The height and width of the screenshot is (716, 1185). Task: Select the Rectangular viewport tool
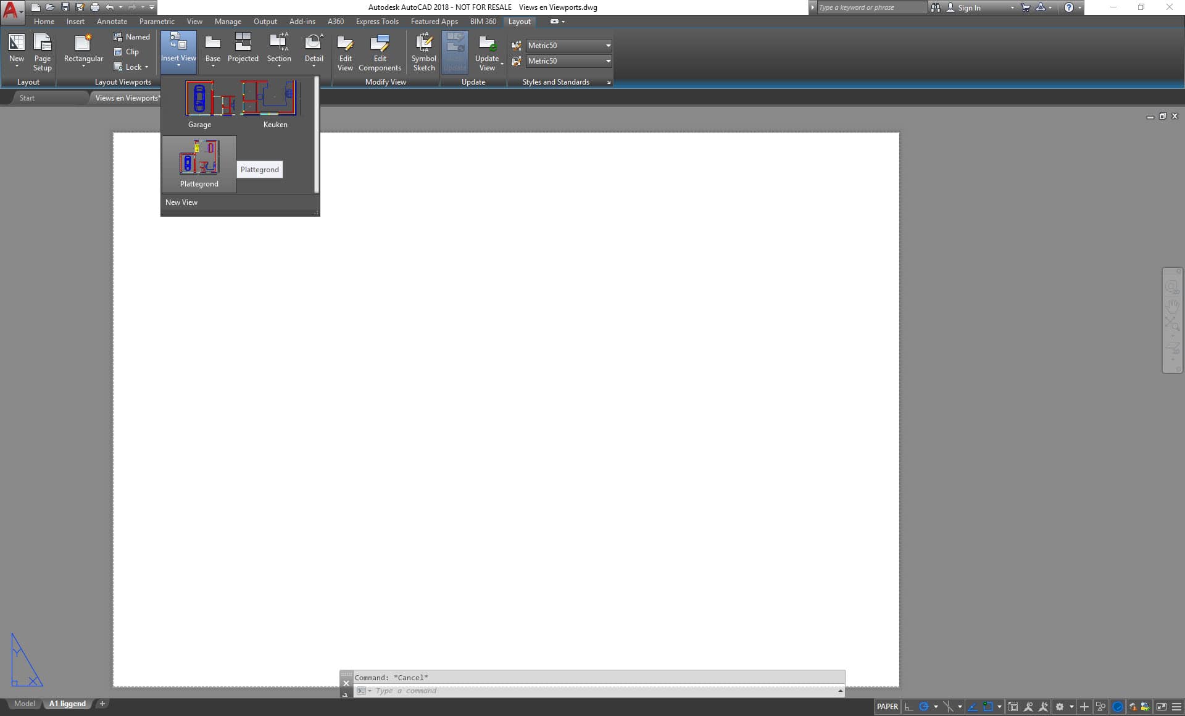83,51
